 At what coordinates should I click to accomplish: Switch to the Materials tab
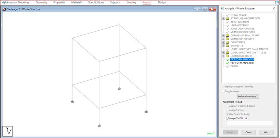tap(76, 2)
